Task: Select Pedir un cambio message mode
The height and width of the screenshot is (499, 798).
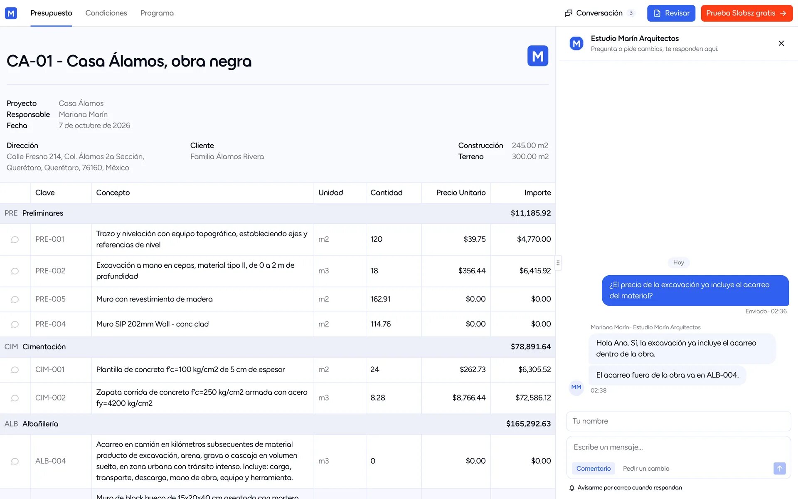Action: tap(646, 468)
